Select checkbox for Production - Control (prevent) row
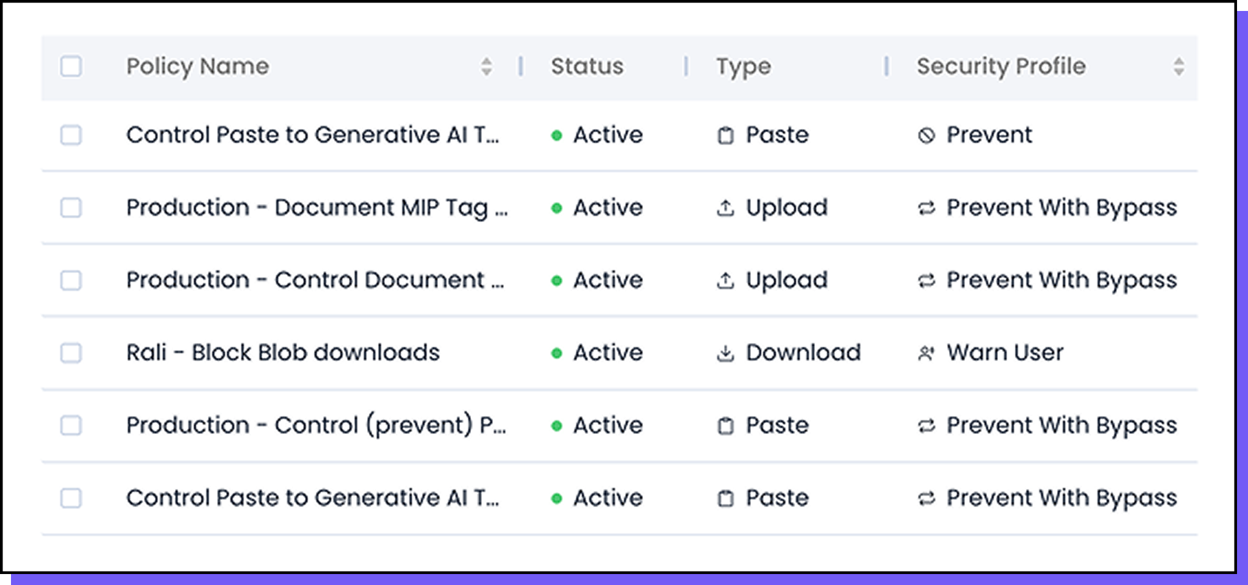 (x=71, y=425)
